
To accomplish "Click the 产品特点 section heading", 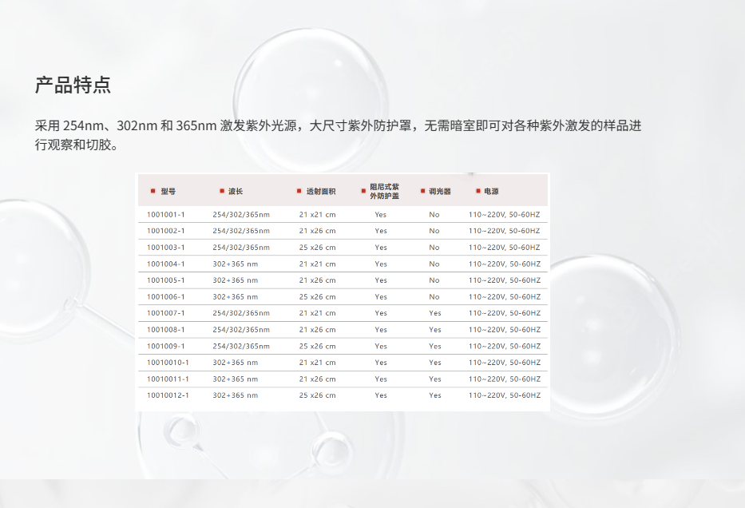I will [x=73, y=85].
